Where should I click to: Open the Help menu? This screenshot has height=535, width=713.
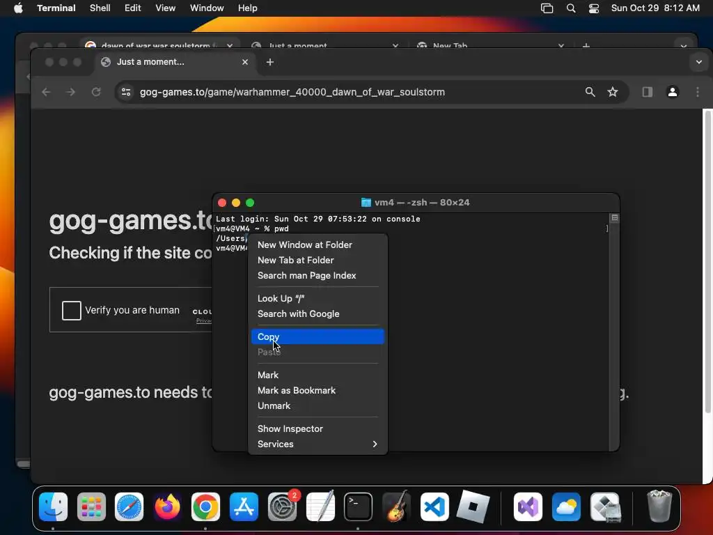click(247, 8)
